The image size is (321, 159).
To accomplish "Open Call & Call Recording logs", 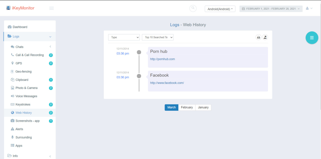I will pyautogui.click(x=30, y=55).
